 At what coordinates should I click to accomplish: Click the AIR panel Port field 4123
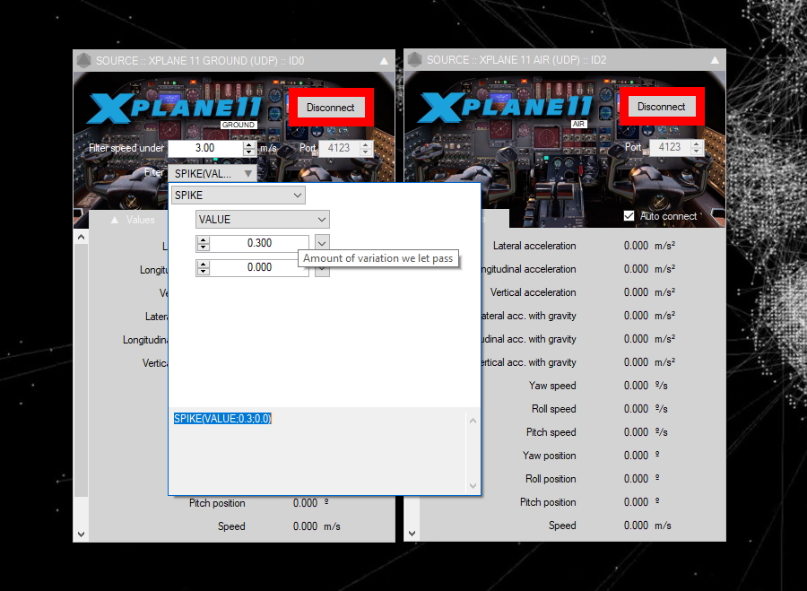(x=670, y=147)
